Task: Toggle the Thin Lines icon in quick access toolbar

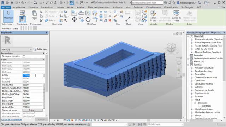Action: pos(72,2)
